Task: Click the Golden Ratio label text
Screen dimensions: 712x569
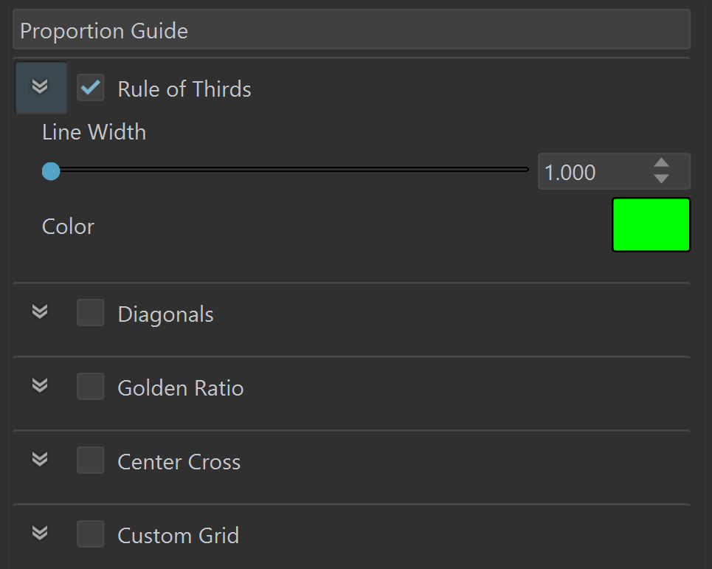Action: [180, 387]
